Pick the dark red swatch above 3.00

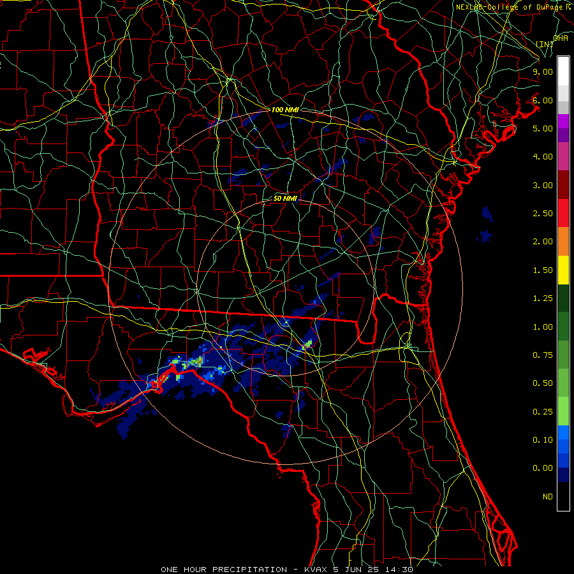point(563,185)
